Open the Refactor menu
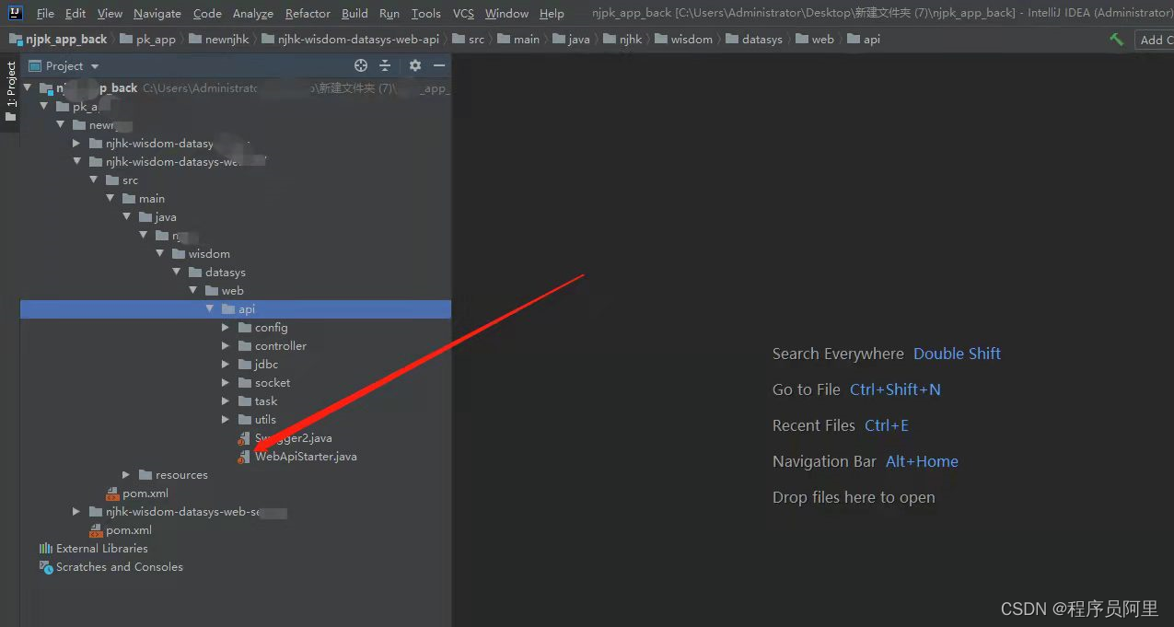This screenshot has height=627, width=1174. point(308,14)
